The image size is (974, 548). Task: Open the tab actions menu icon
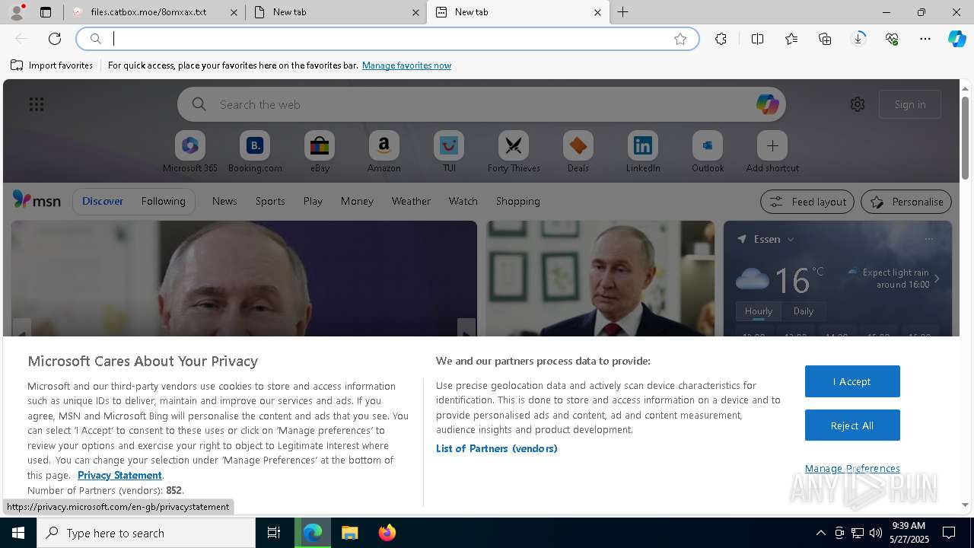pyautogui.click(x=46, y=12)
